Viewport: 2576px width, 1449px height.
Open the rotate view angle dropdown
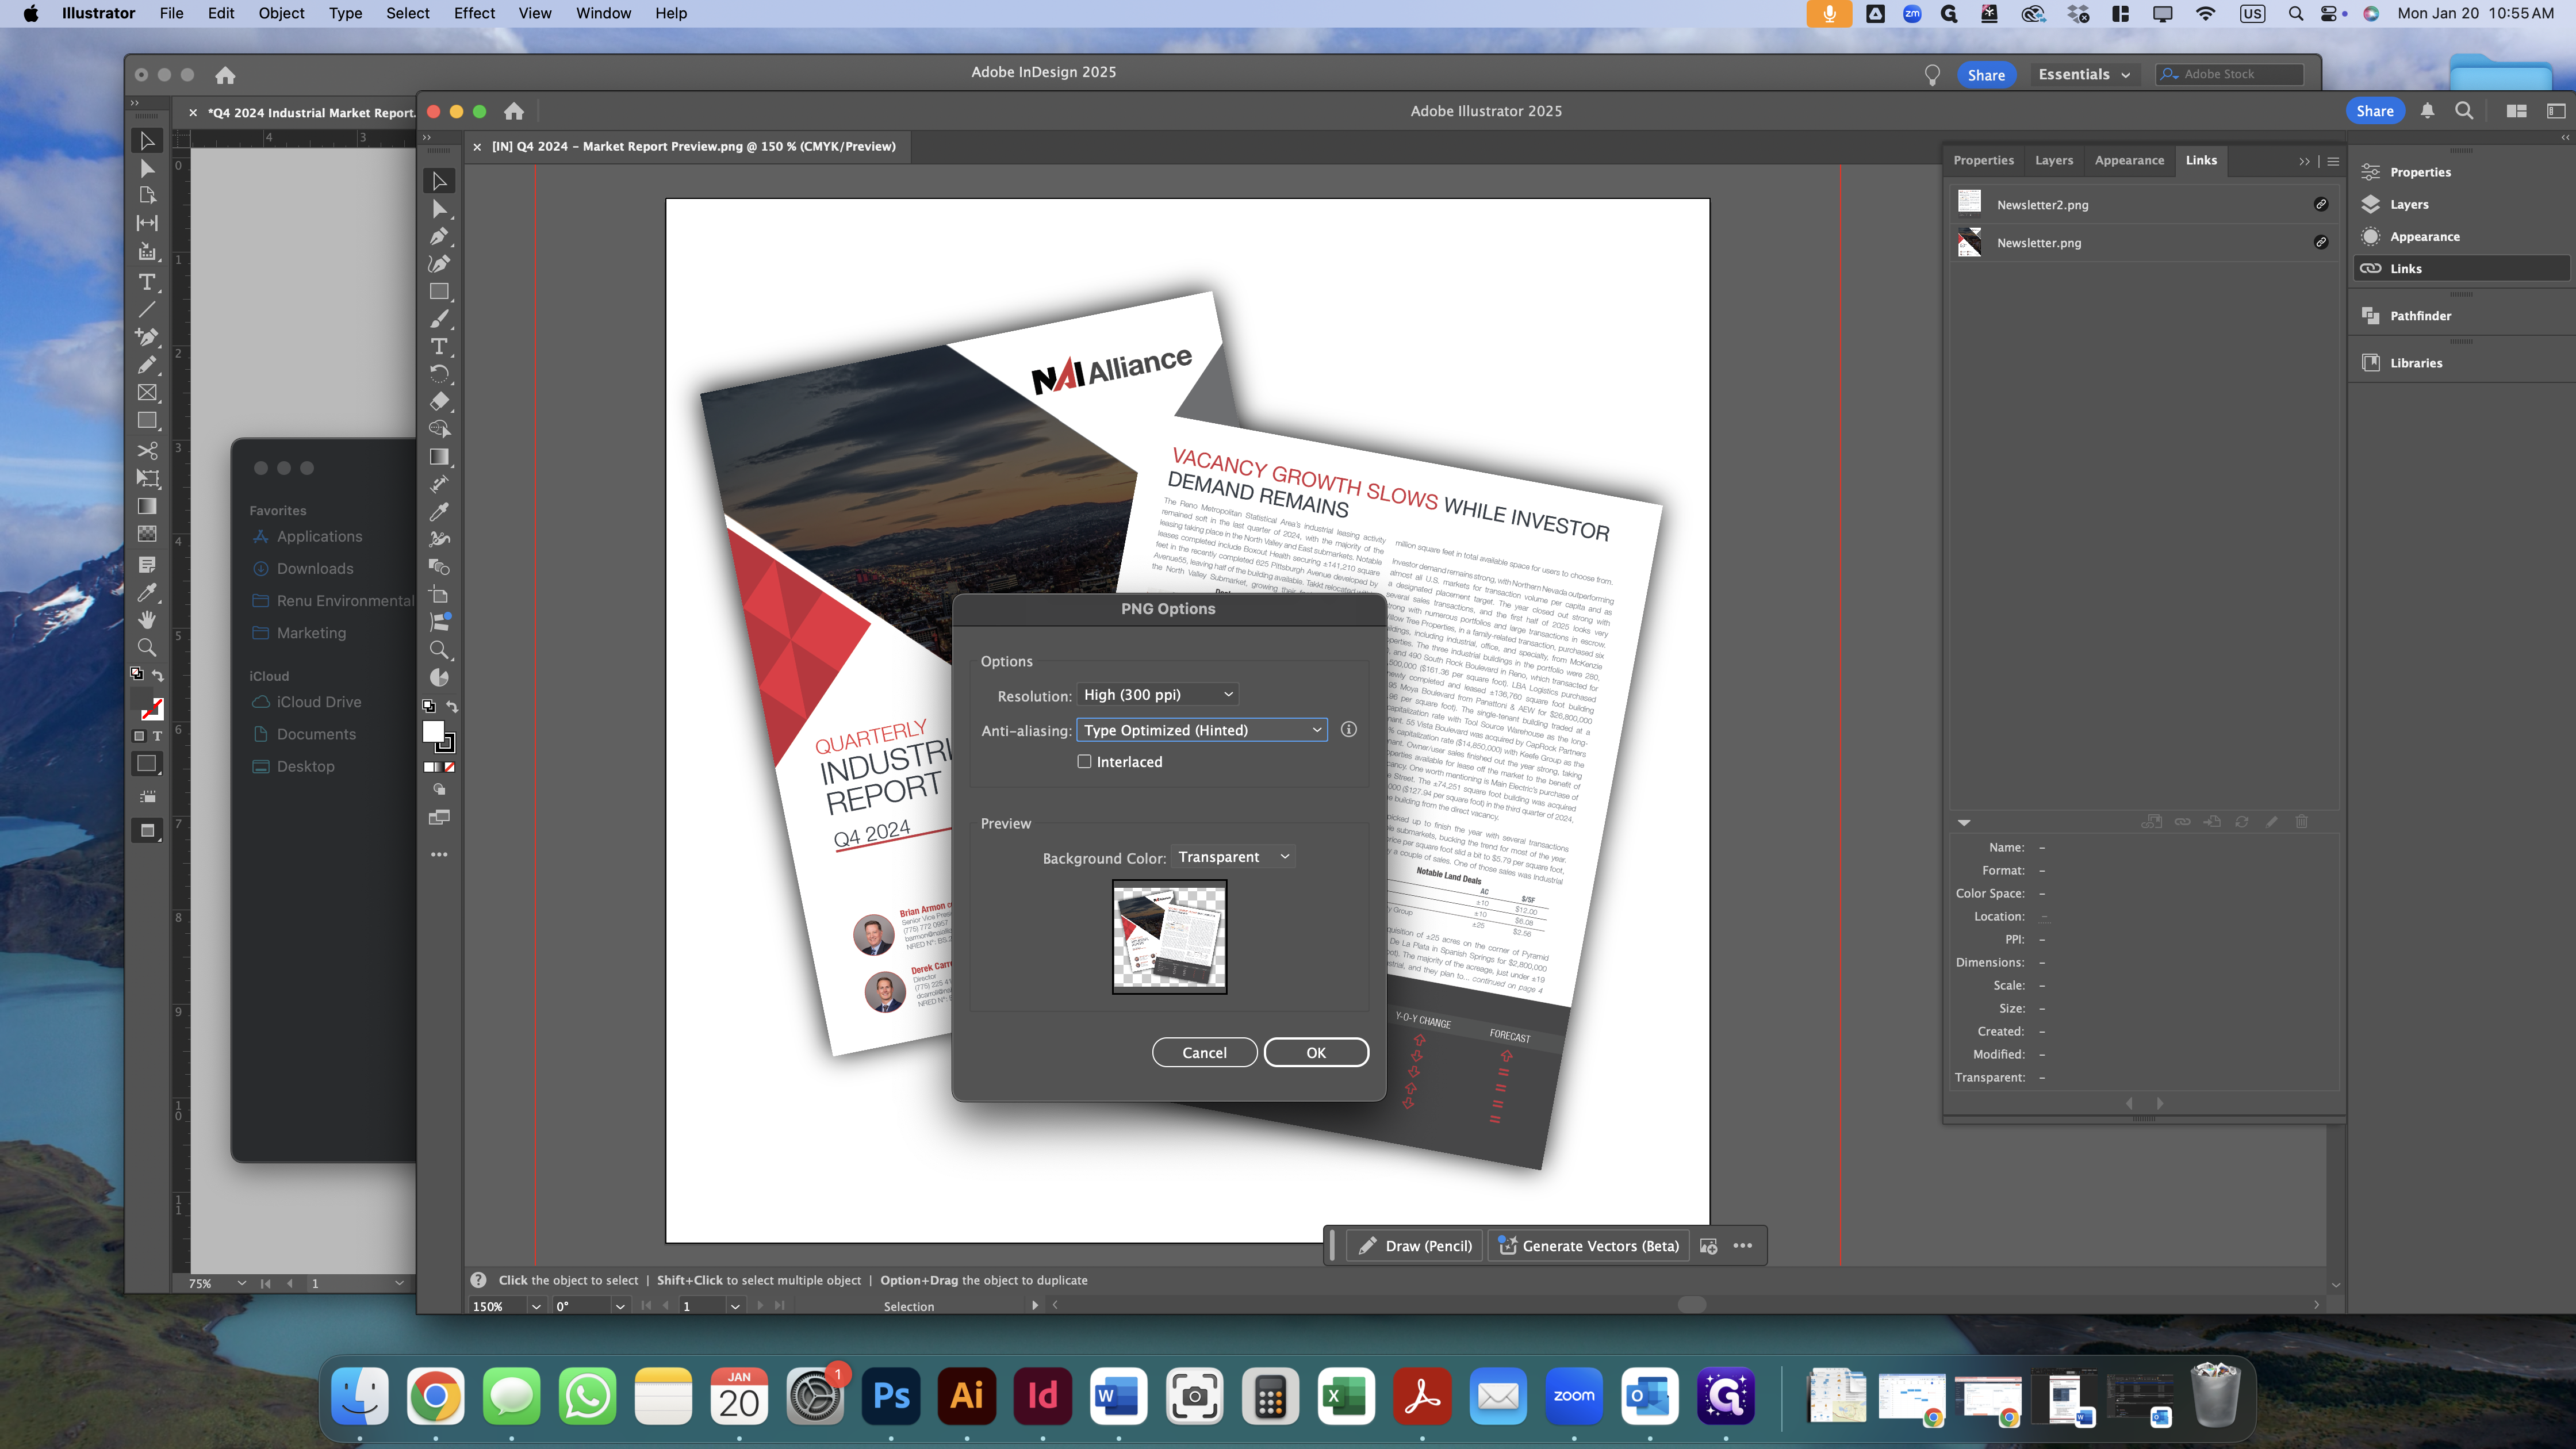620,1307
